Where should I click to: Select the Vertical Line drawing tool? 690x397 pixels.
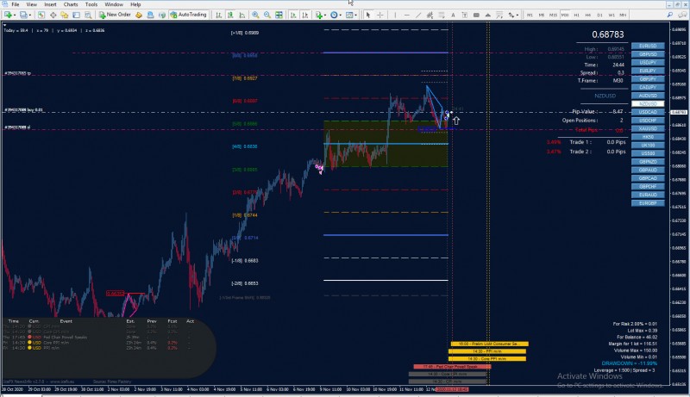(x=395, y=15)
